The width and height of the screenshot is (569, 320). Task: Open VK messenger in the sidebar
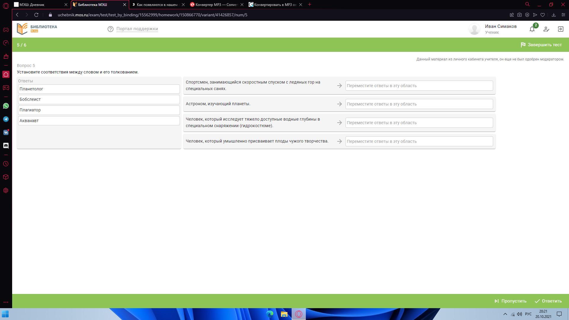pos(6,132)
